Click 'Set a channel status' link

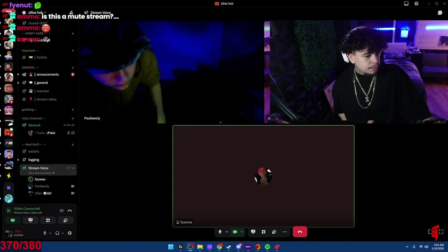click(x=41, y=173)
